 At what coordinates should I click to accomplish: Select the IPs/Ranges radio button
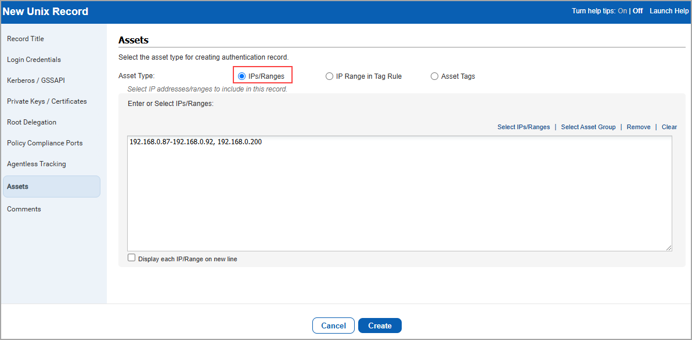tap(242, 76)
